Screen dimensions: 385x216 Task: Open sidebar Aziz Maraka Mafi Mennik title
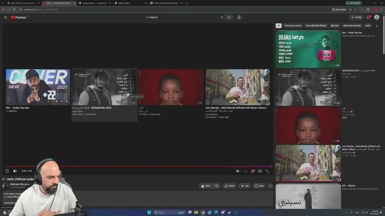tap(361, 148)
